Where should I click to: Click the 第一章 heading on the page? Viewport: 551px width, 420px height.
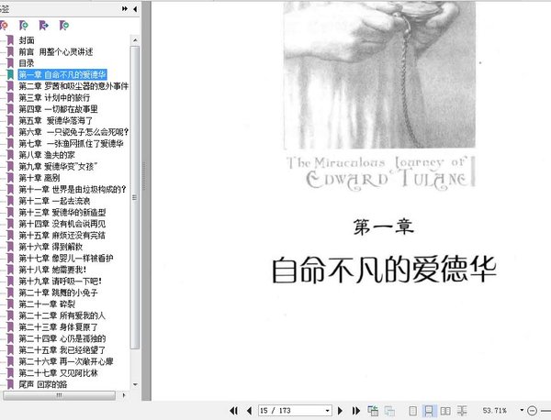point(383,227)
